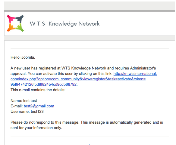Click the index.php?option=com_community link line
The width and height of the screenshot is (176, 145).
pyautogui.click(x=78, y=79)
